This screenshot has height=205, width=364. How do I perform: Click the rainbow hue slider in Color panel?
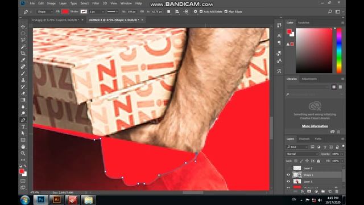(339, 51)
